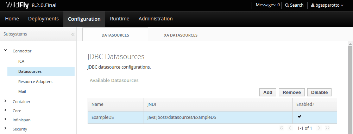The image size is (353, 134).
Task: Click the 1-1 of 1 pager text
Action: [304, 128]
